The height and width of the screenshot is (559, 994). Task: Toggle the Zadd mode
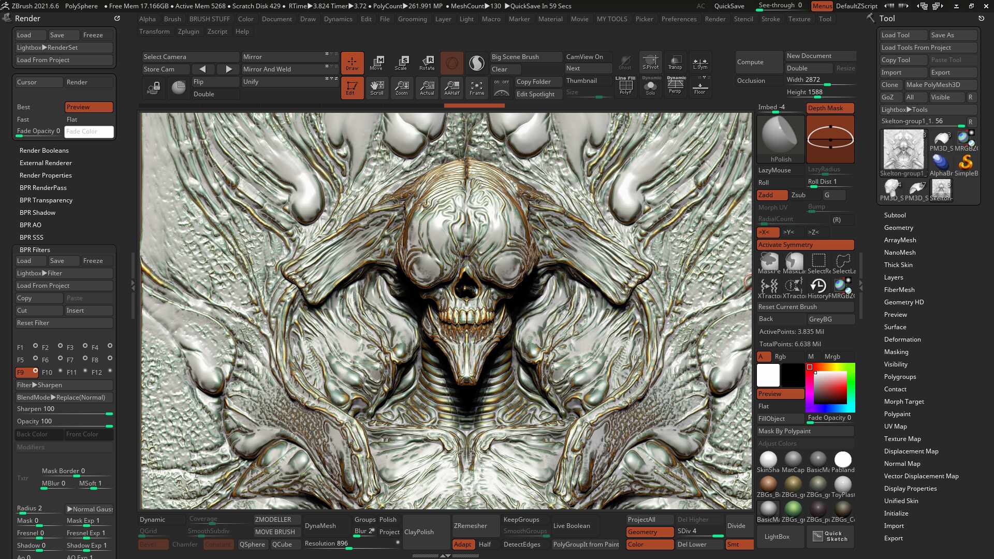pyautogui.click(x=772, y=195)
